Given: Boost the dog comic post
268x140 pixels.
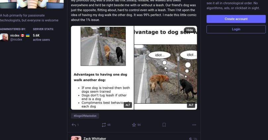Looking at the screenshot, I should point(104,125).
